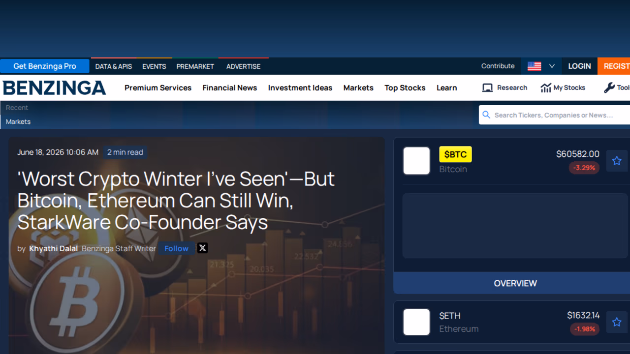Screen dimensions: 630x354
Task: Click the Bitcoin logo placeholder
Action: pyautogui.click(x=416, y=161)
